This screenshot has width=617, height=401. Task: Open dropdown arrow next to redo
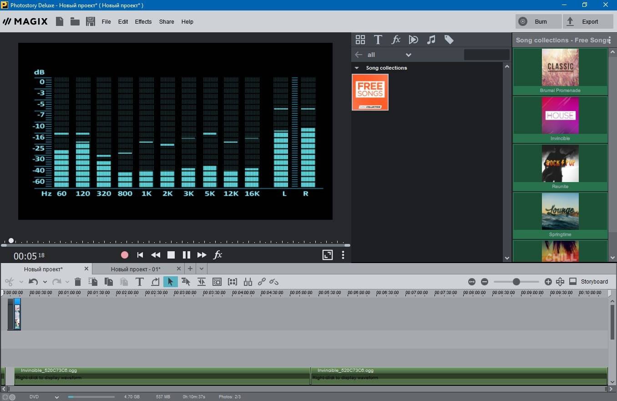[67, 282]
